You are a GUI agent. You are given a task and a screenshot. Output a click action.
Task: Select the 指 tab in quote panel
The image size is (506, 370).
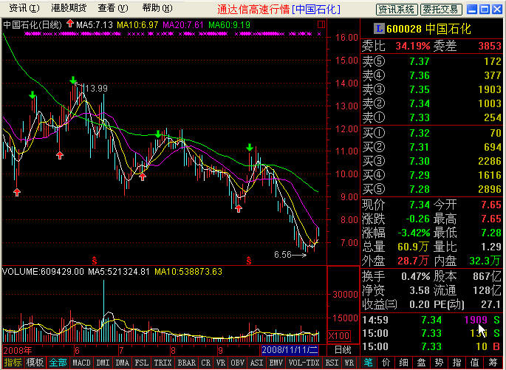pos(457,363)
